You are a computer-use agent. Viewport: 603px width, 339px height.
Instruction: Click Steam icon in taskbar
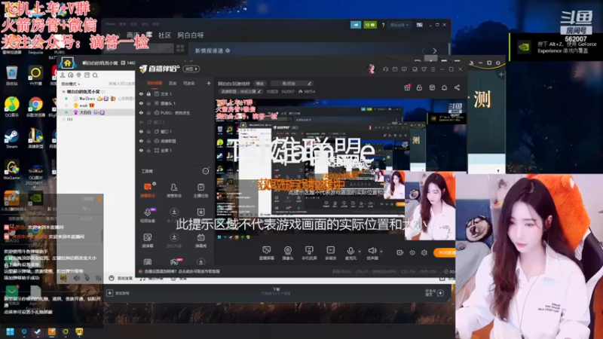37,331
